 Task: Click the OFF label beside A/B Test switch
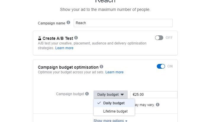169,38
